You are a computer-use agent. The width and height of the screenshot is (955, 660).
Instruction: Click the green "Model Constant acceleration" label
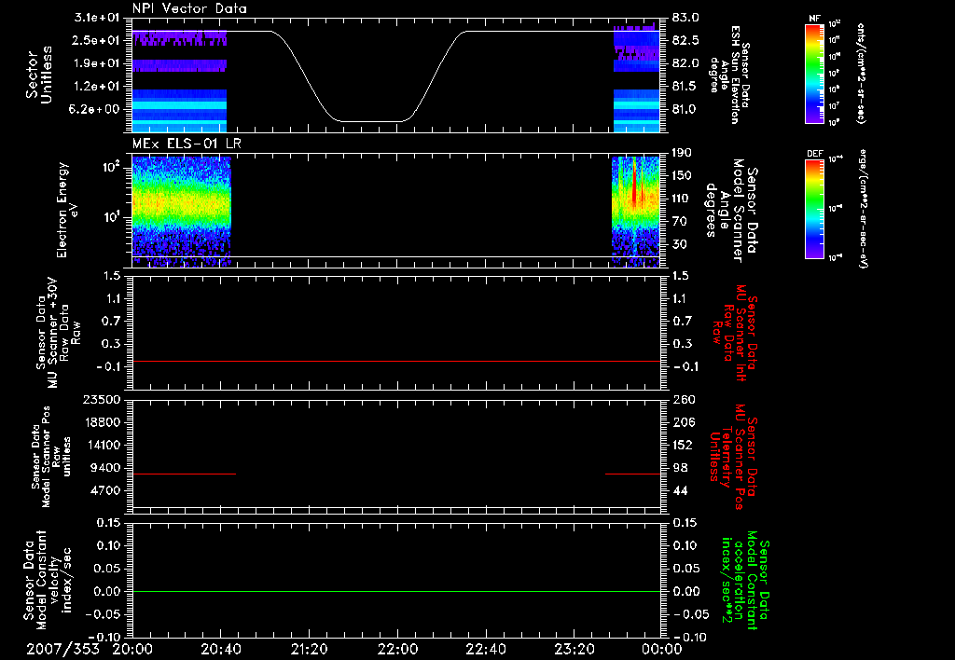(x=745, y=580)
